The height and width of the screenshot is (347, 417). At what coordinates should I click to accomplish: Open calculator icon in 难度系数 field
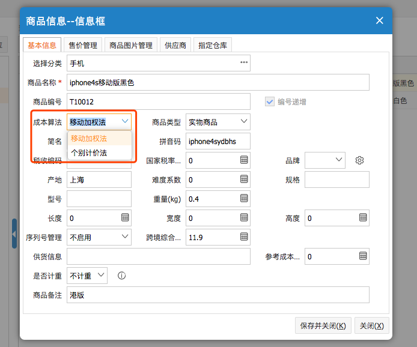coord(244,180)
